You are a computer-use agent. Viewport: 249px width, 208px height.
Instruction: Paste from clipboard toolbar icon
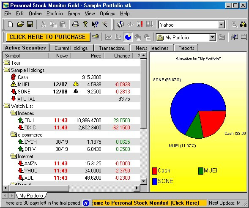(x=63, y=25)
